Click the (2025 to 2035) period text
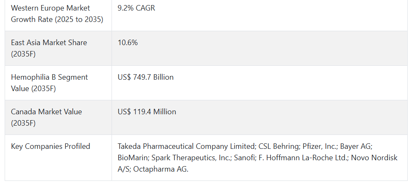Screen dimensions: 409x183 point(79,19)
